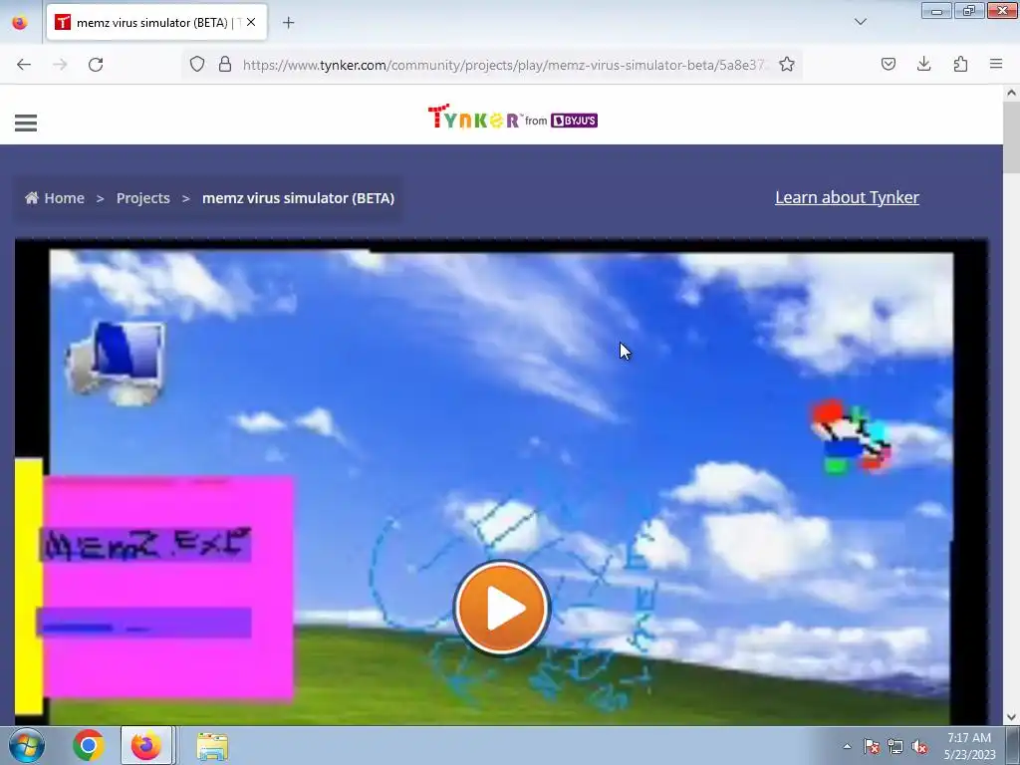Open the Action Center flag icon

pos(872,747)
